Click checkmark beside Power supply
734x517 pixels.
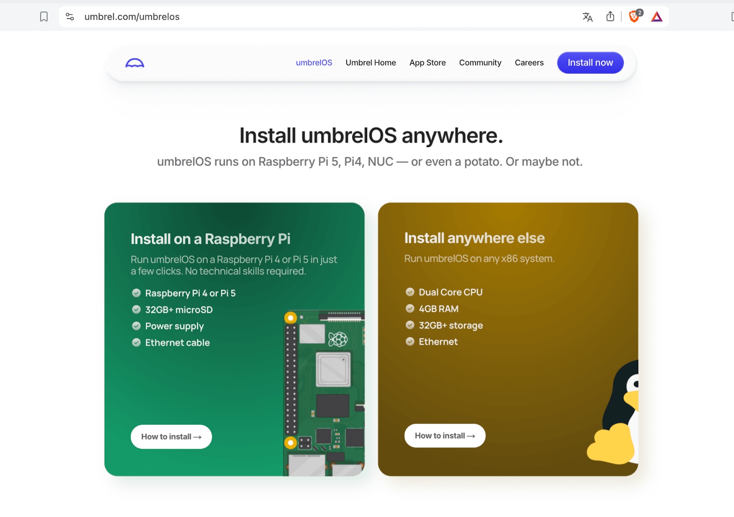pos(136,326)
